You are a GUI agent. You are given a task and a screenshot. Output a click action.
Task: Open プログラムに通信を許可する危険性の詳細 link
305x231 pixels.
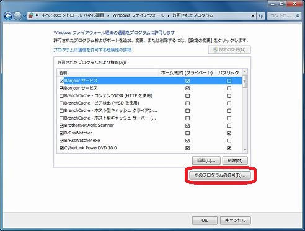click(92, 50)
